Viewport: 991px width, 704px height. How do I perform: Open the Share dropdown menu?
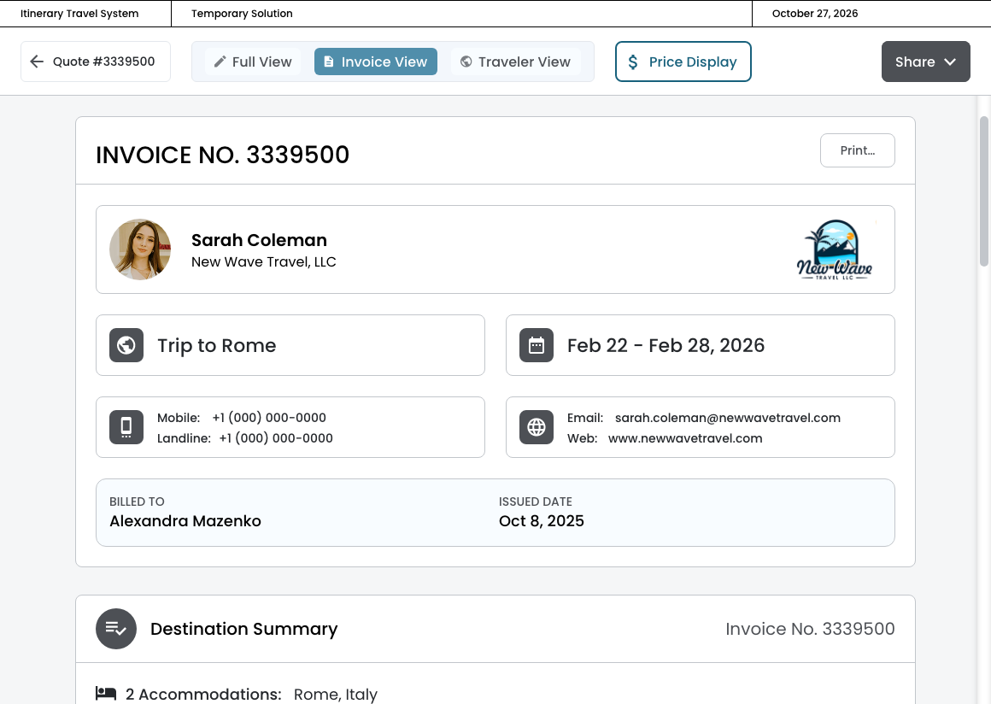click(915, 62)
